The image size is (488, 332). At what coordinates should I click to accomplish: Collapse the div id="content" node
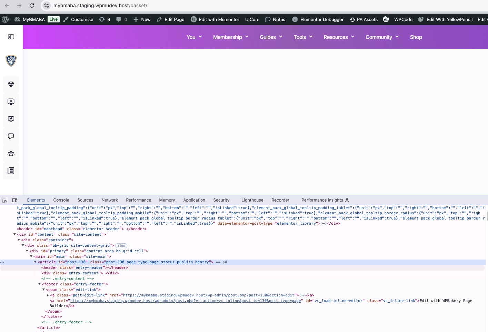click(x=14, y=234)
